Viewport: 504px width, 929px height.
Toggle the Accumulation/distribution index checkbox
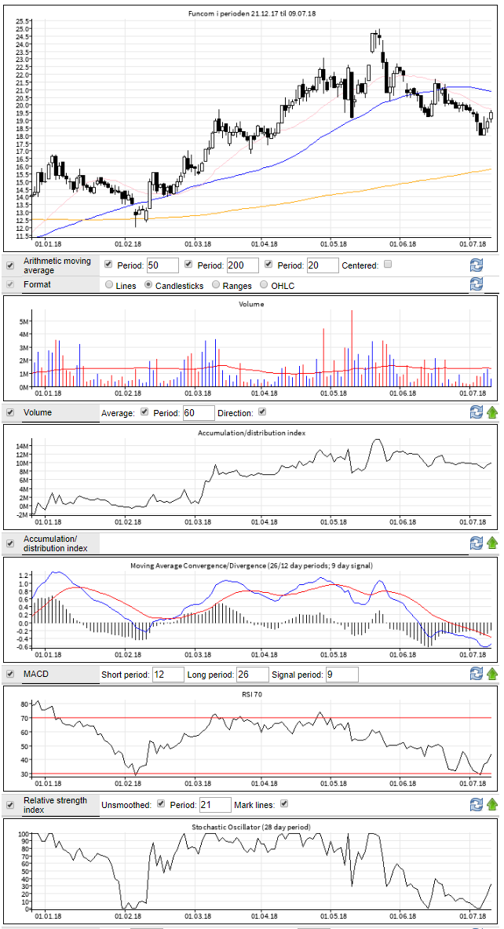tap(10, 543)
